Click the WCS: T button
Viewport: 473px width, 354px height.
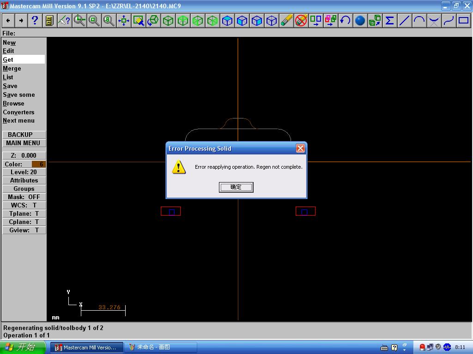24,205
